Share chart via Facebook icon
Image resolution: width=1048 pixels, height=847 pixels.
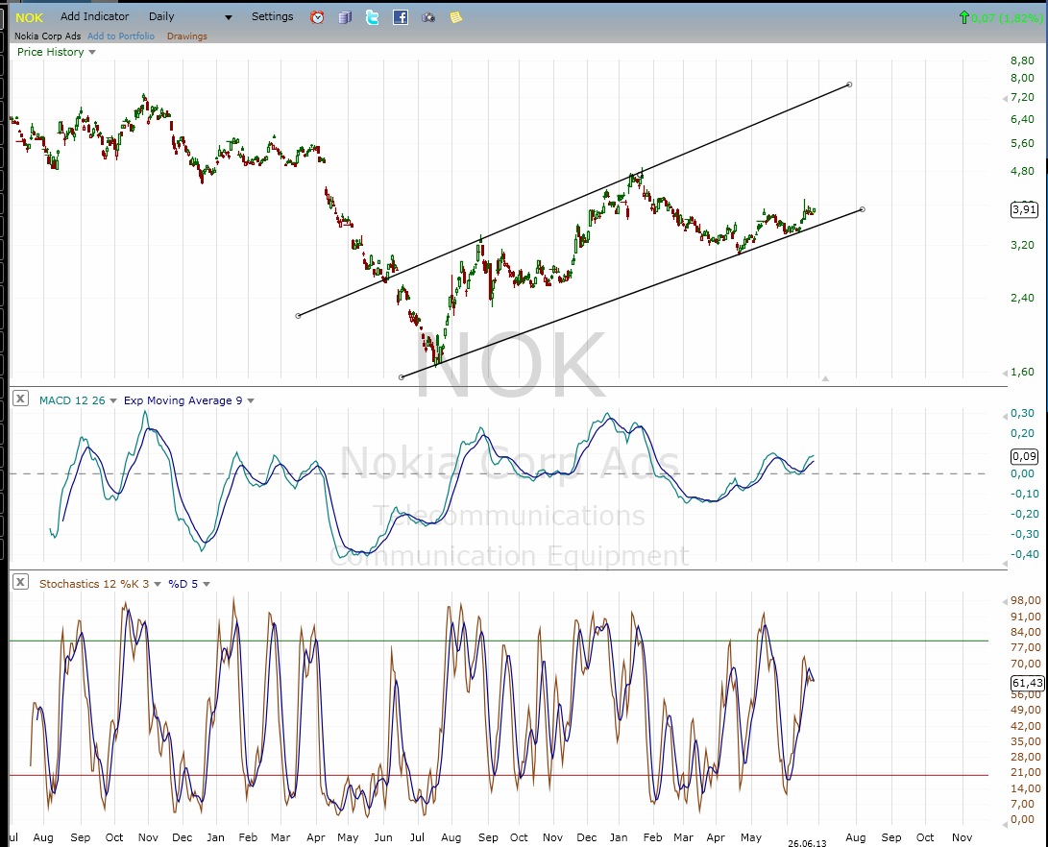(x=401, y=17)
